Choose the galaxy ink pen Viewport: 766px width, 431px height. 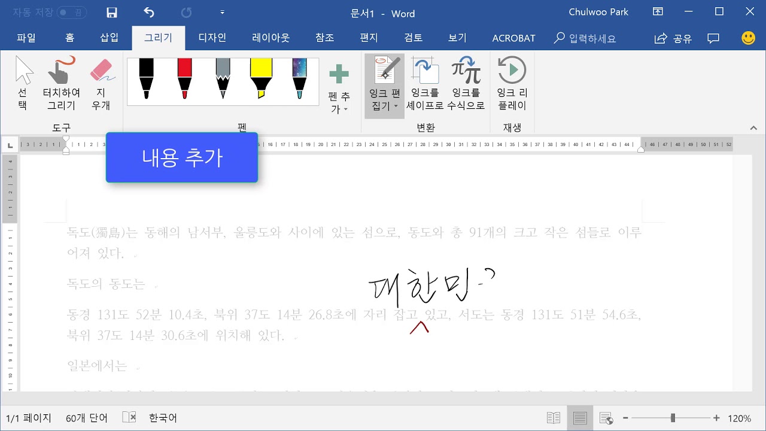pyautogui.click(x=299, y=79)
